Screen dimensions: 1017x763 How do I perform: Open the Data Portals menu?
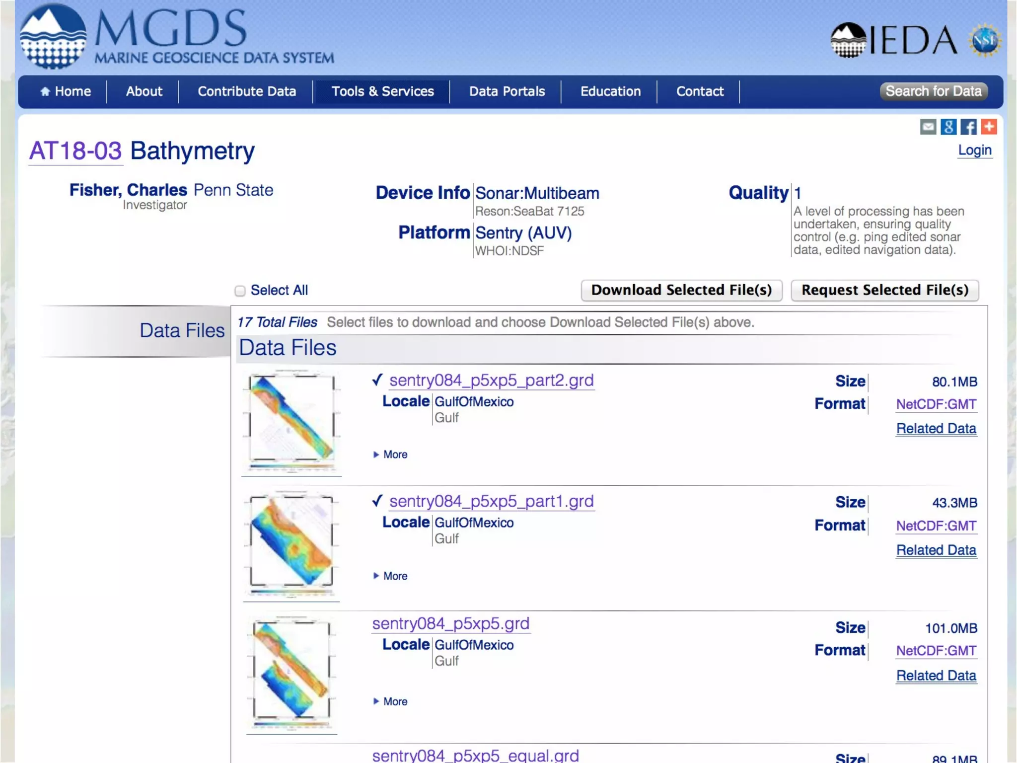coord(507,91)
